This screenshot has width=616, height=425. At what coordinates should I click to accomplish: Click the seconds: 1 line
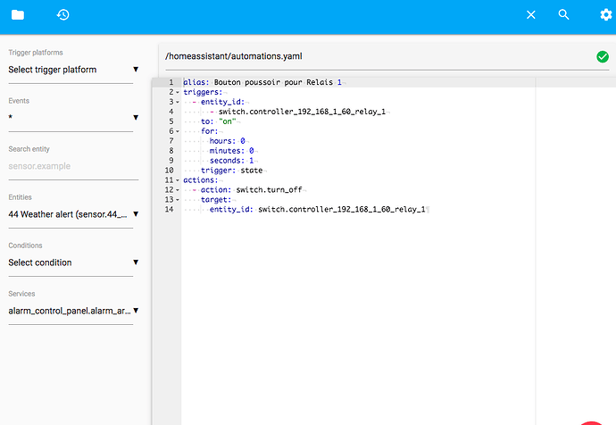point(232,160)
